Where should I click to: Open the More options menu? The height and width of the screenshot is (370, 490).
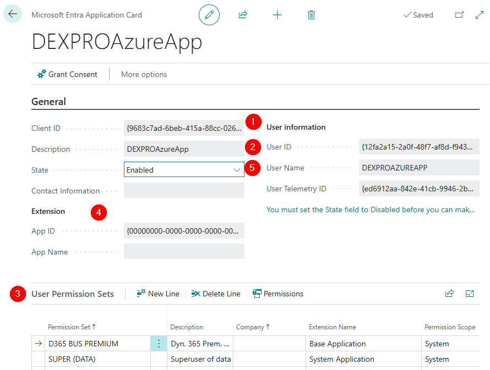tap(144, 74)
